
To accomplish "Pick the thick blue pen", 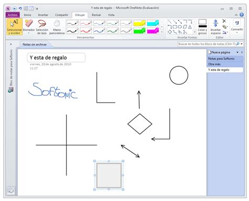I will point(99,31).
